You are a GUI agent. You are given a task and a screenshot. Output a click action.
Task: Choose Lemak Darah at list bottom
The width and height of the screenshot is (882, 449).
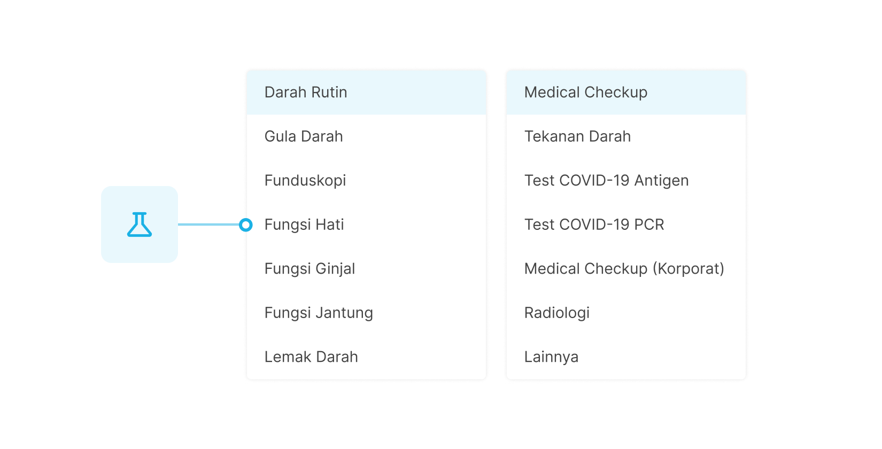(312, 357)
